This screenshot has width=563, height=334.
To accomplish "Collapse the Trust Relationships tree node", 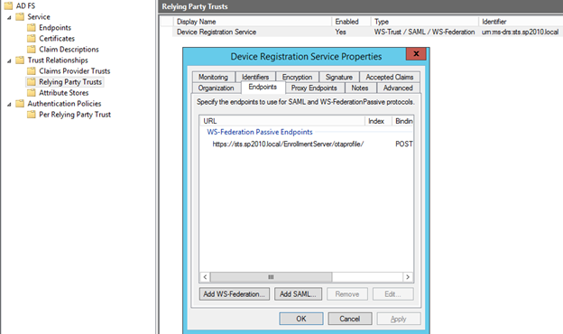I will pyautogui.click(x=9, y=60).
